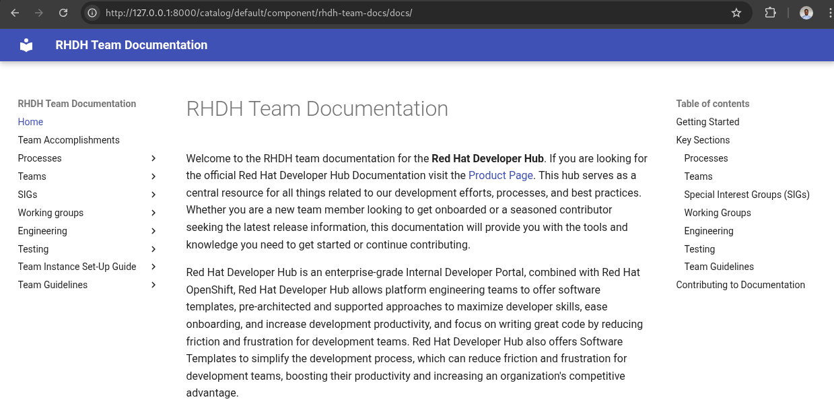Click the sidebar title 'RHDH Team Documentation'
834x406 pixels.
(x=77, y=104)
